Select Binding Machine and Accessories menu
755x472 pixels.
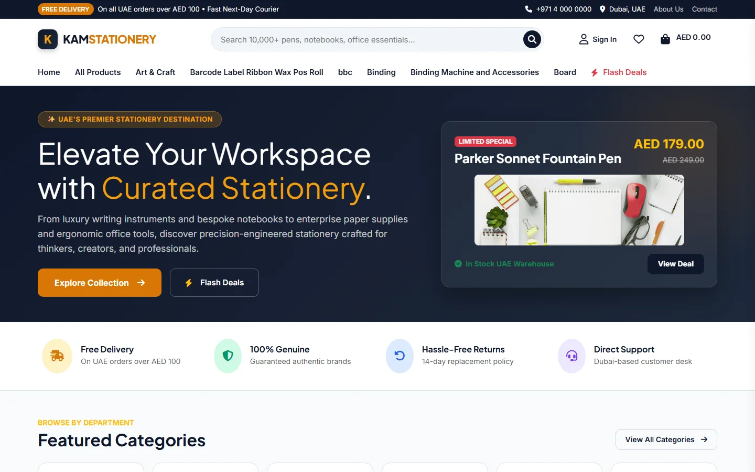(x=474, y=72)
